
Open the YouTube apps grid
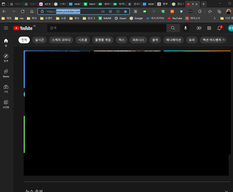pyautogui.click(x=209, y=28)
